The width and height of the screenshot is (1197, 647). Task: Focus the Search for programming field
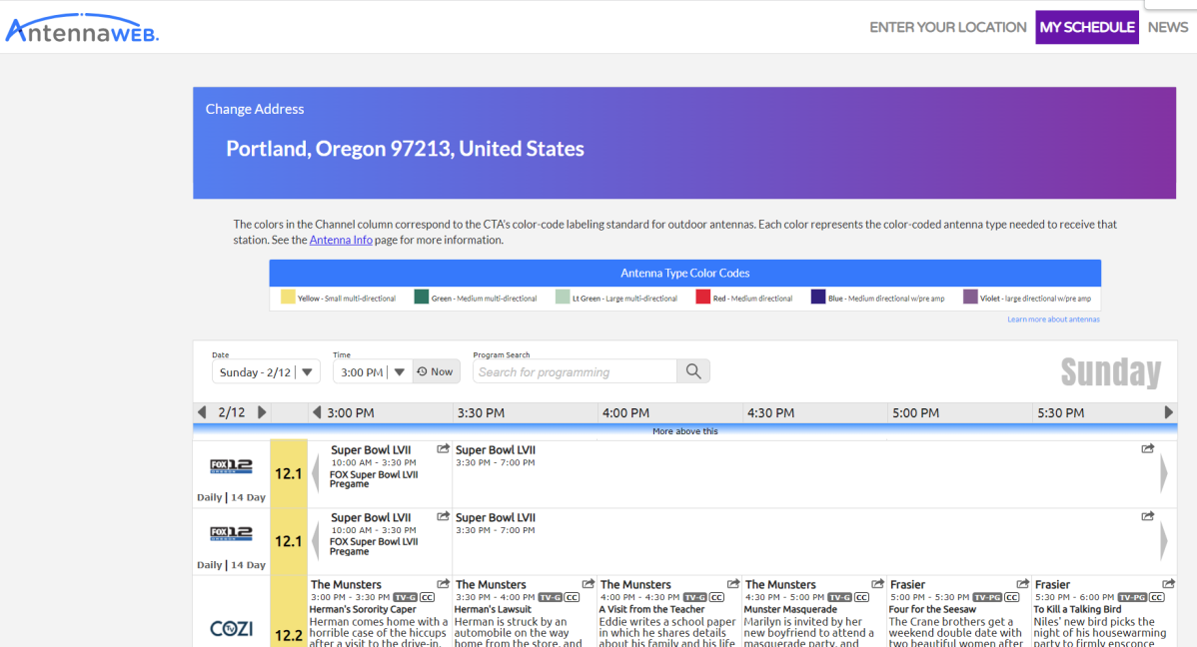pos(575,371)
